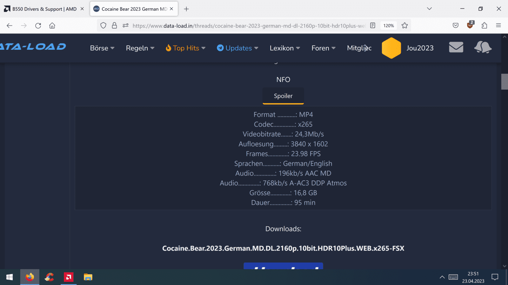
Task: Go back to the previous page
Action: pyautogui.click(x=10, y=26)
